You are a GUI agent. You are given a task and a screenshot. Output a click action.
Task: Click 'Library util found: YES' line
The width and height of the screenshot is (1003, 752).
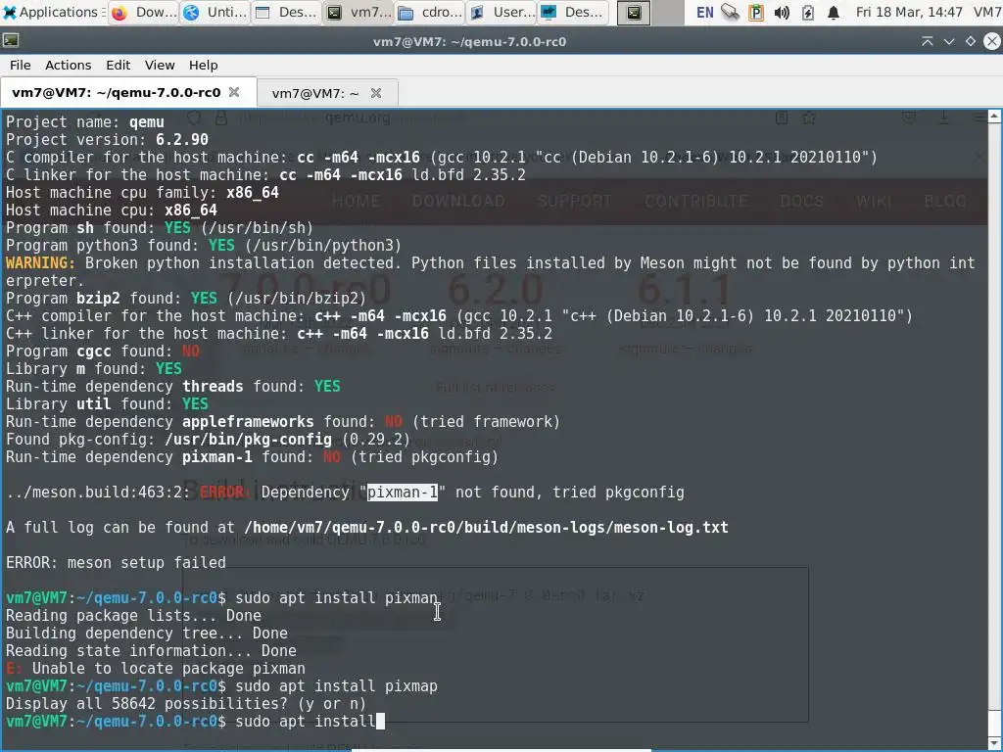[107, 404]
